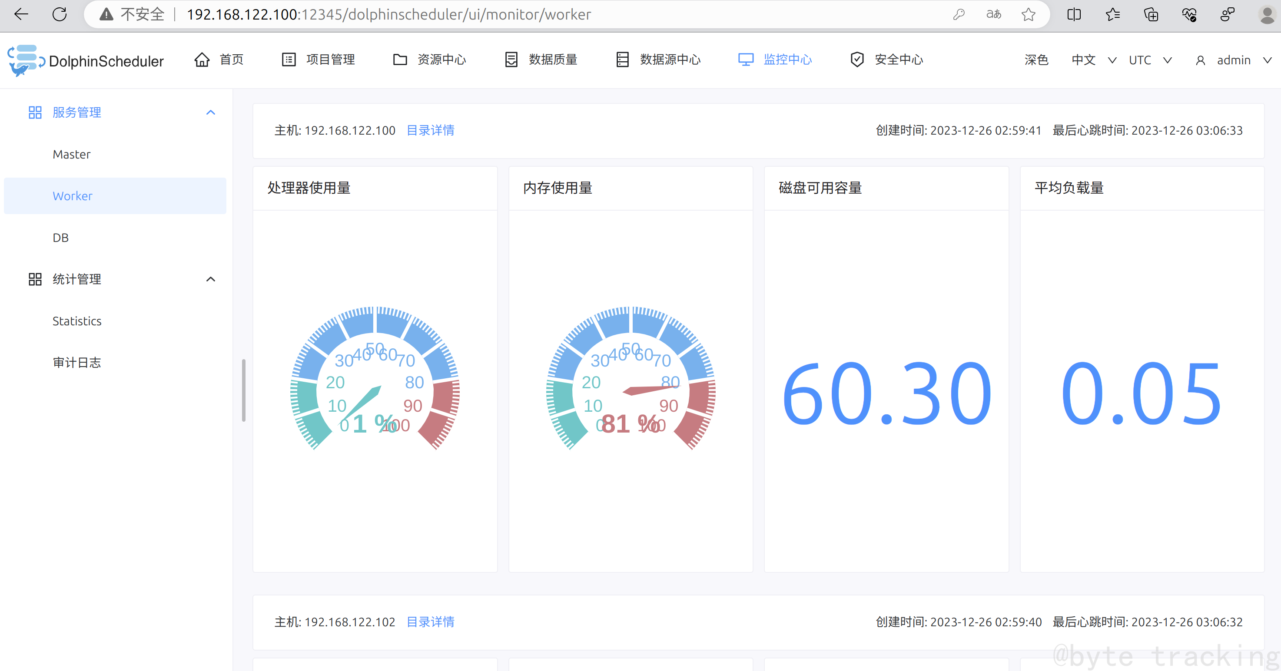The image size is (1281, 671).
Task: Open the 首页 home navigation icon
Action: pos(202,59)
